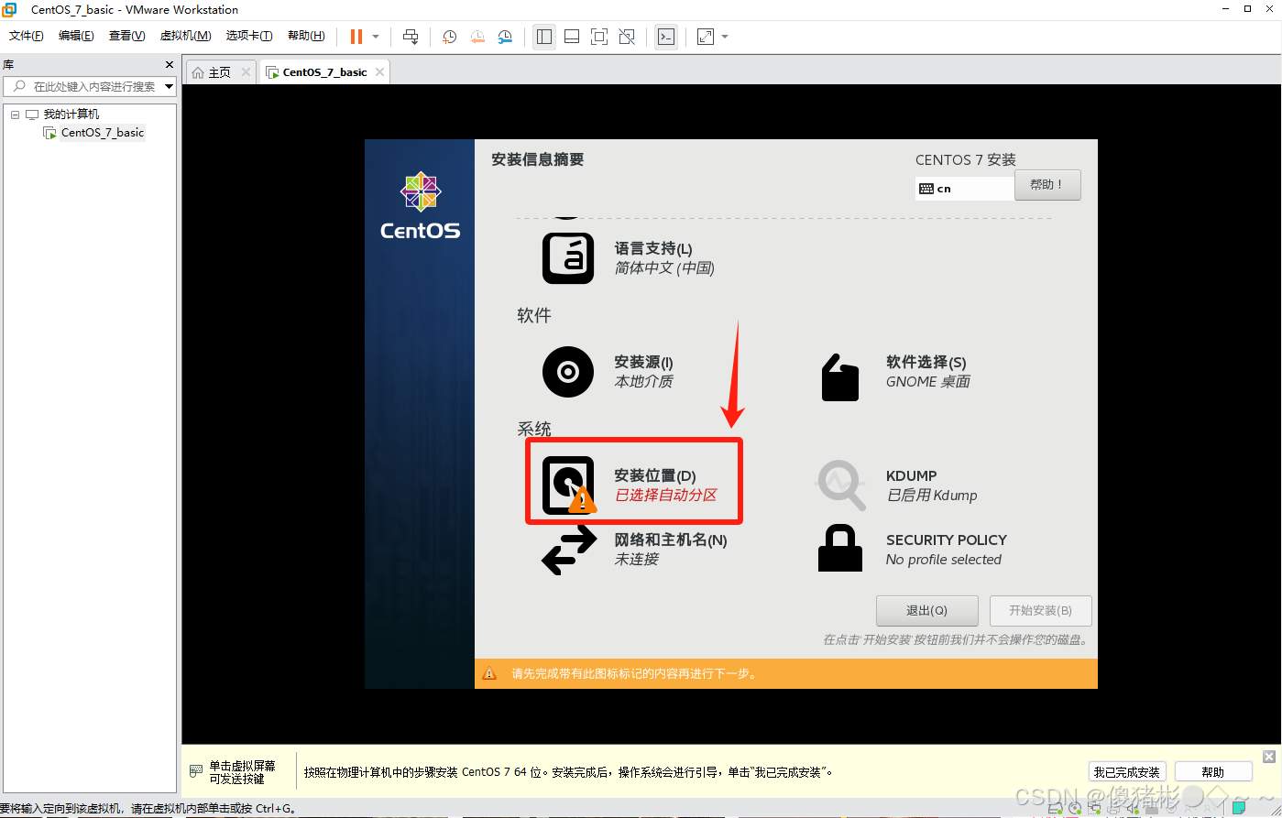Open the 编辑(E) menu
Viewport: 1282px width, 818px height.
click(76, 36)
